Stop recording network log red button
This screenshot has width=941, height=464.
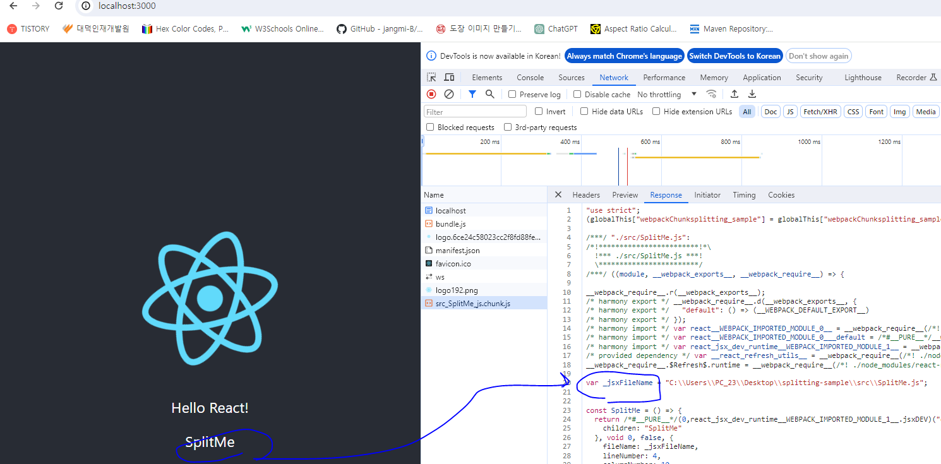coord(431,94)
